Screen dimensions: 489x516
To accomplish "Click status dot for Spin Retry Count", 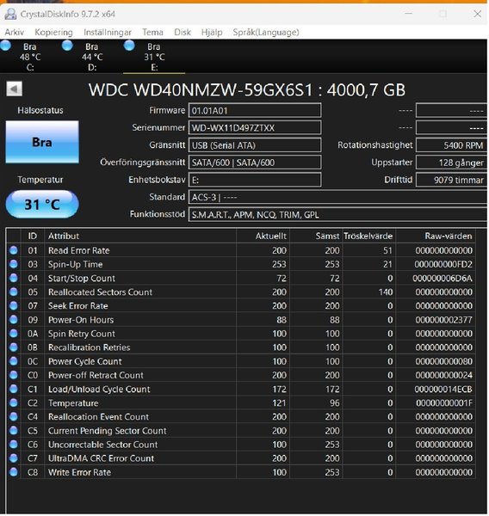I will point(14,334).
